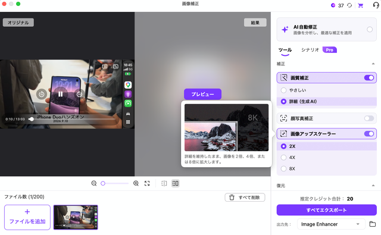This screenshot has height=235, width=381.
Task: Open the Image Enhancer output dropdown
Action: 331,224
